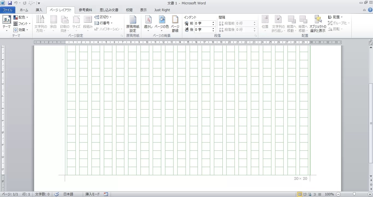Open the ファイル tab
Screen dimensions: 373x197
pos(8,10)
